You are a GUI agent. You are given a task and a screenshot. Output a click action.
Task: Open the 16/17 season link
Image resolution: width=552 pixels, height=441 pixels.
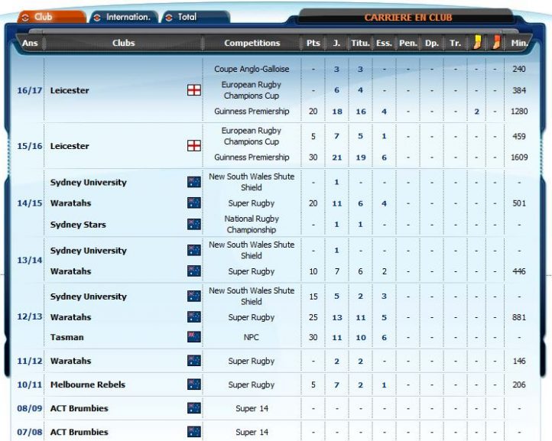point(30,90)
